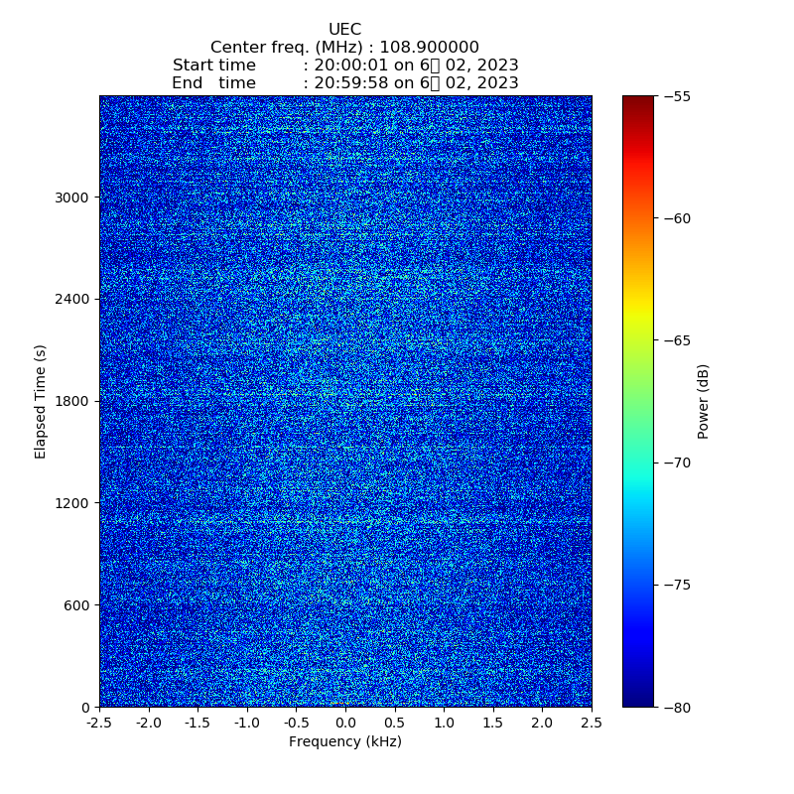Click the 1800 elapsed time tick label
The height and width of the screenshot is (794, 794).
71,401
